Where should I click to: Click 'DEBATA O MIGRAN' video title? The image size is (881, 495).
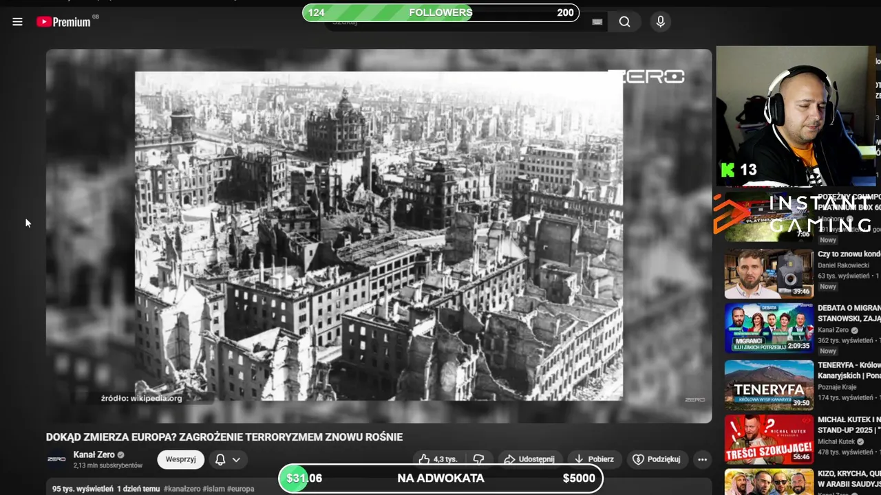click(849, 313)
